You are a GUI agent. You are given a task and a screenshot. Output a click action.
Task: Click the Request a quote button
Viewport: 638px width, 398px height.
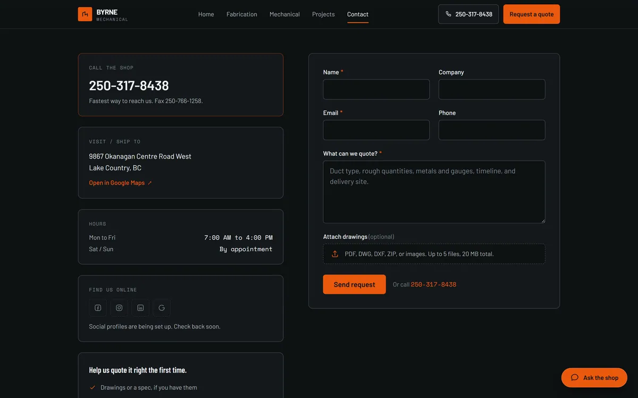tap(532, 14)
